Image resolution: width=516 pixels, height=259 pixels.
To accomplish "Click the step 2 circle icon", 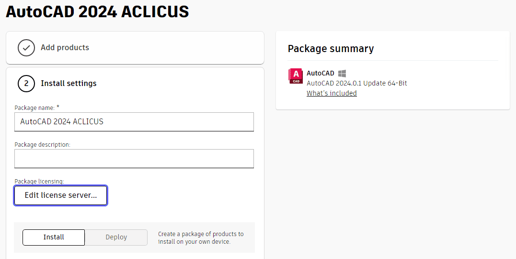I will (x=26, y=83).
